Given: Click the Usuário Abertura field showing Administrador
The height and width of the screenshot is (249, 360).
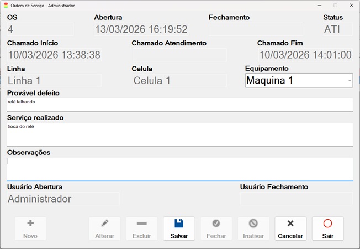Looking at the screenshot, I should click(x=63, y=199).
